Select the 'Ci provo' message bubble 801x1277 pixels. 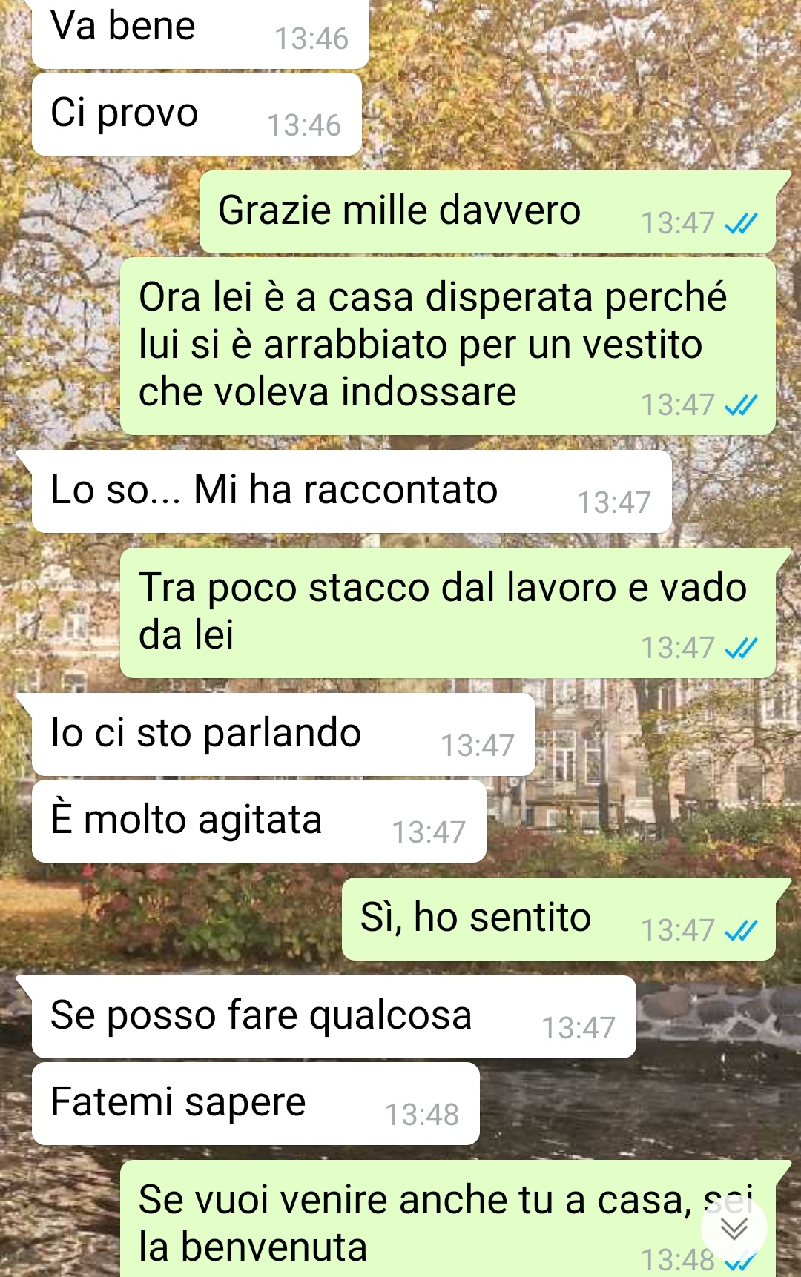pos(197,114)
